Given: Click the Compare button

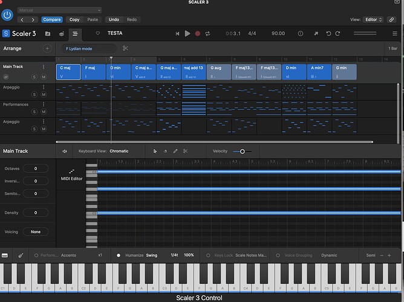Looking at the screenshot, I should click(52, 19).
